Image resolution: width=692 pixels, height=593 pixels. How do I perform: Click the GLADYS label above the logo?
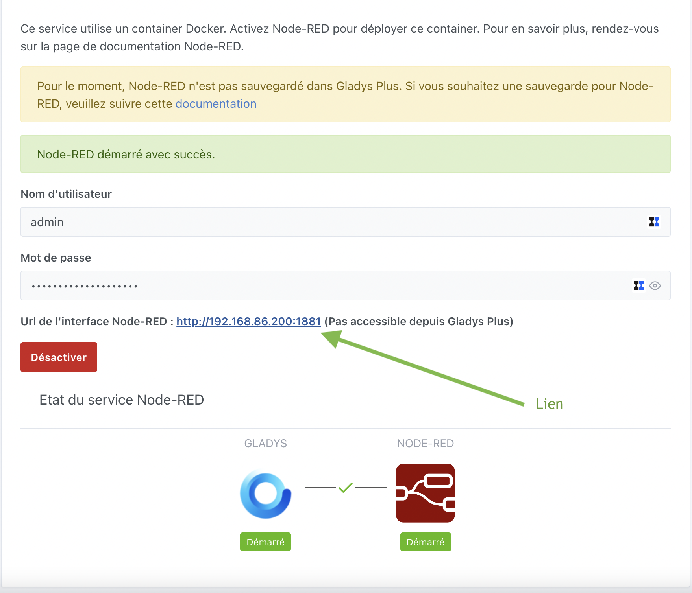(265, 444)
